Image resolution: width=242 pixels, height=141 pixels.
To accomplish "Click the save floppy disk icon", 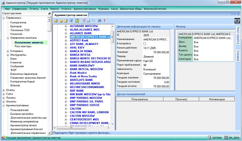I will coord(89,21).
